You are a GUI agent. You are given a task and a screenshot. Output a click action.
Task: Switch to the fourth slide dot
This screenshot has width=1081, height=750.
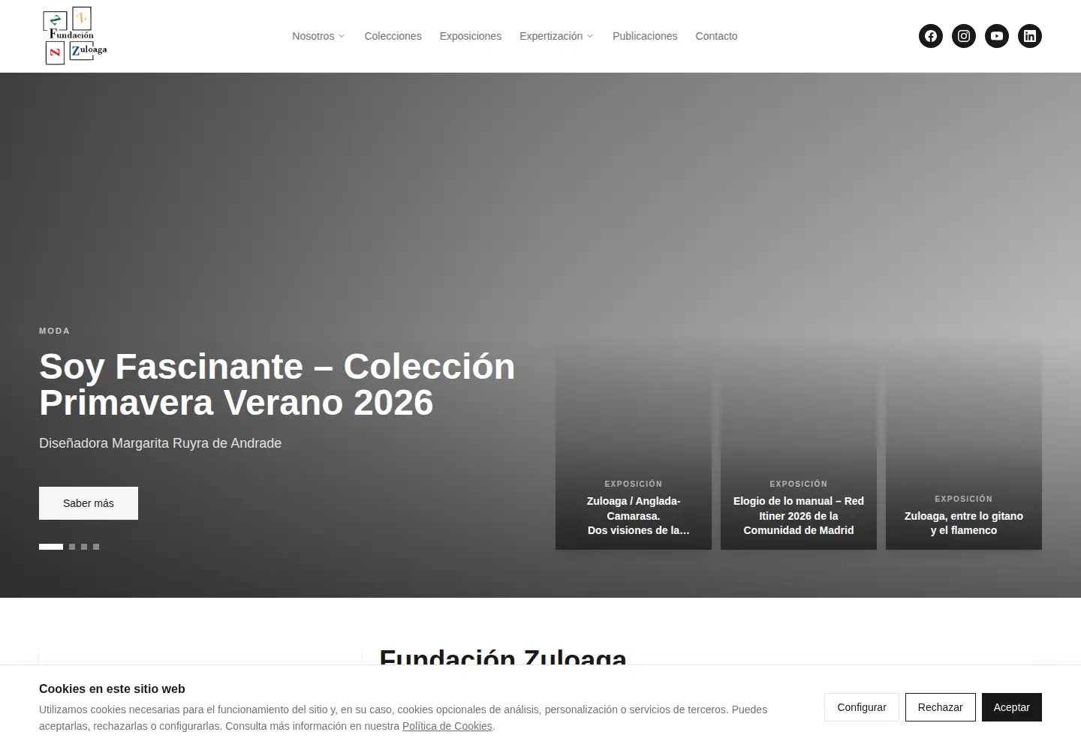pyautogui.click(x=96, y=547)
